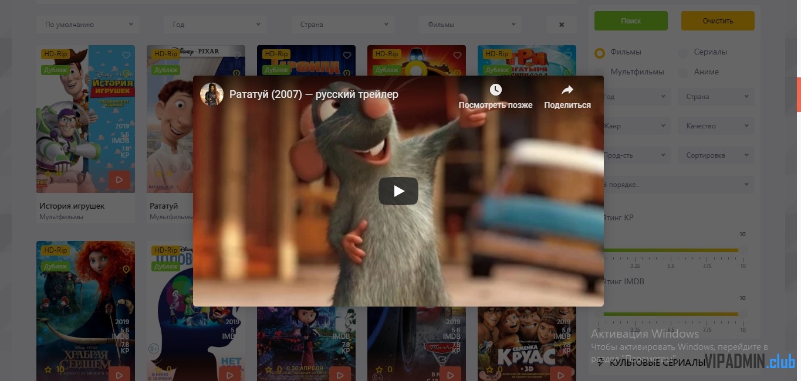Click the info icon on Гарфилд poster
Screen dimensions: 801x381
(347, 73)
